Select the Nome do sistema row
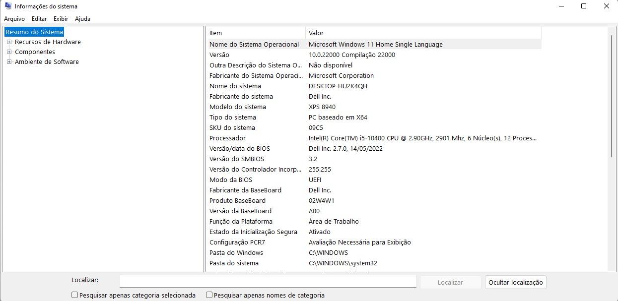Image resolution: width=618 pixels, height=301 pixels. coord(374,86)
